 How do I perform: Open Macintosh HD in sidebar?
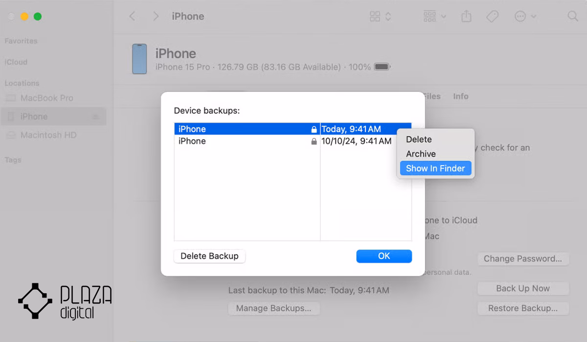48,135
